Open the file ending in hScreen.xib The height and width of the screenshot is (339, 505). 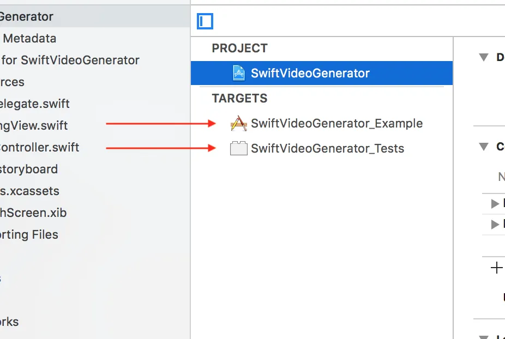click(33, 213)
